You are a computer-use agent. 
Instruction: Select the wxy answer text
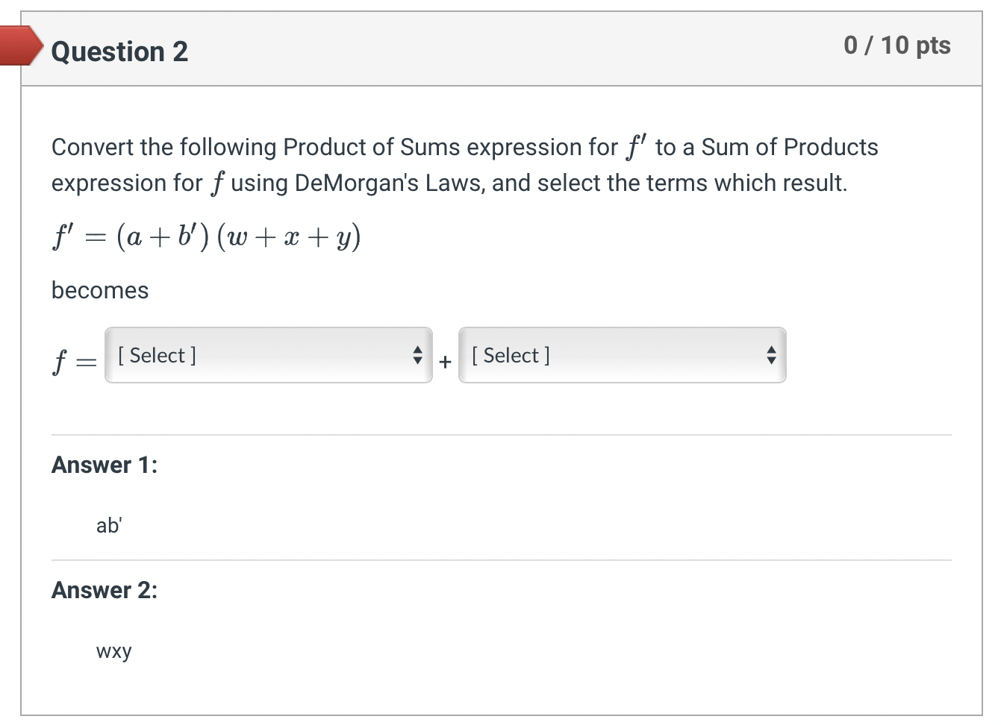coord(113,650)
